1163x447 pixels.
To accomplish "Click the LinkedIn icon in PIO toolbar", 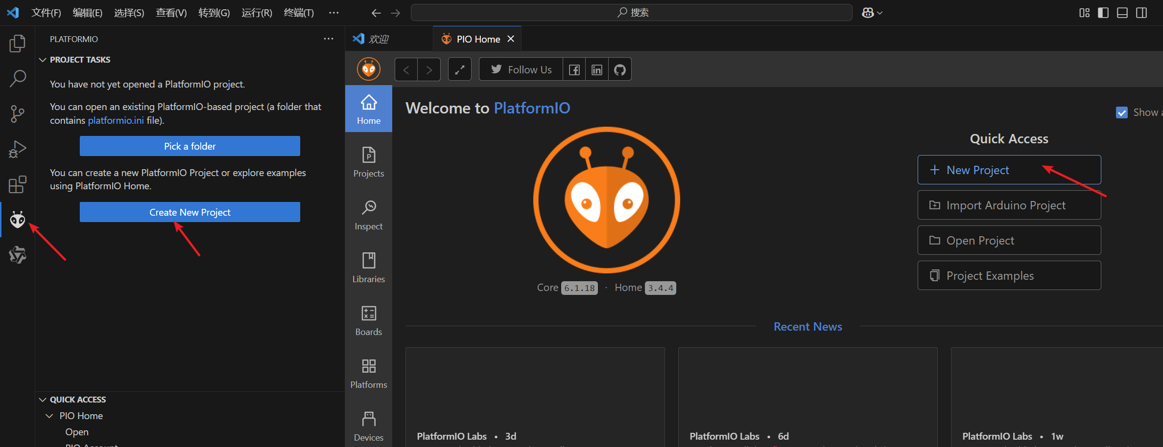I will (x=596, y=70).
